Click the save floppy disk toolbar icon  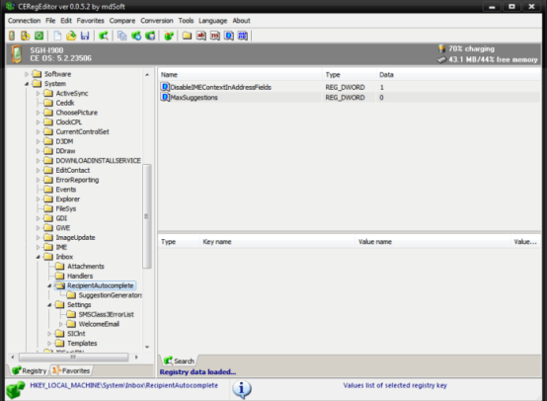coord(85,36)
